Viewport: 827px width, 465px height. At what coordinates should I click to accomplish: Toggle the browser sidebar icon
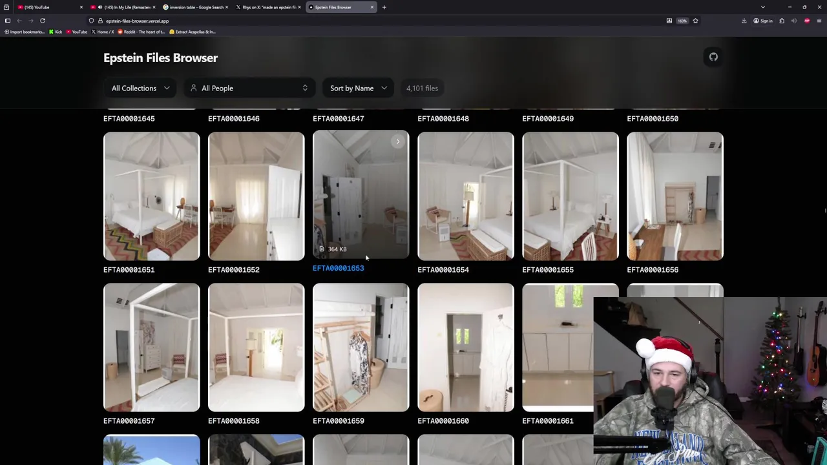click(8, 21)
